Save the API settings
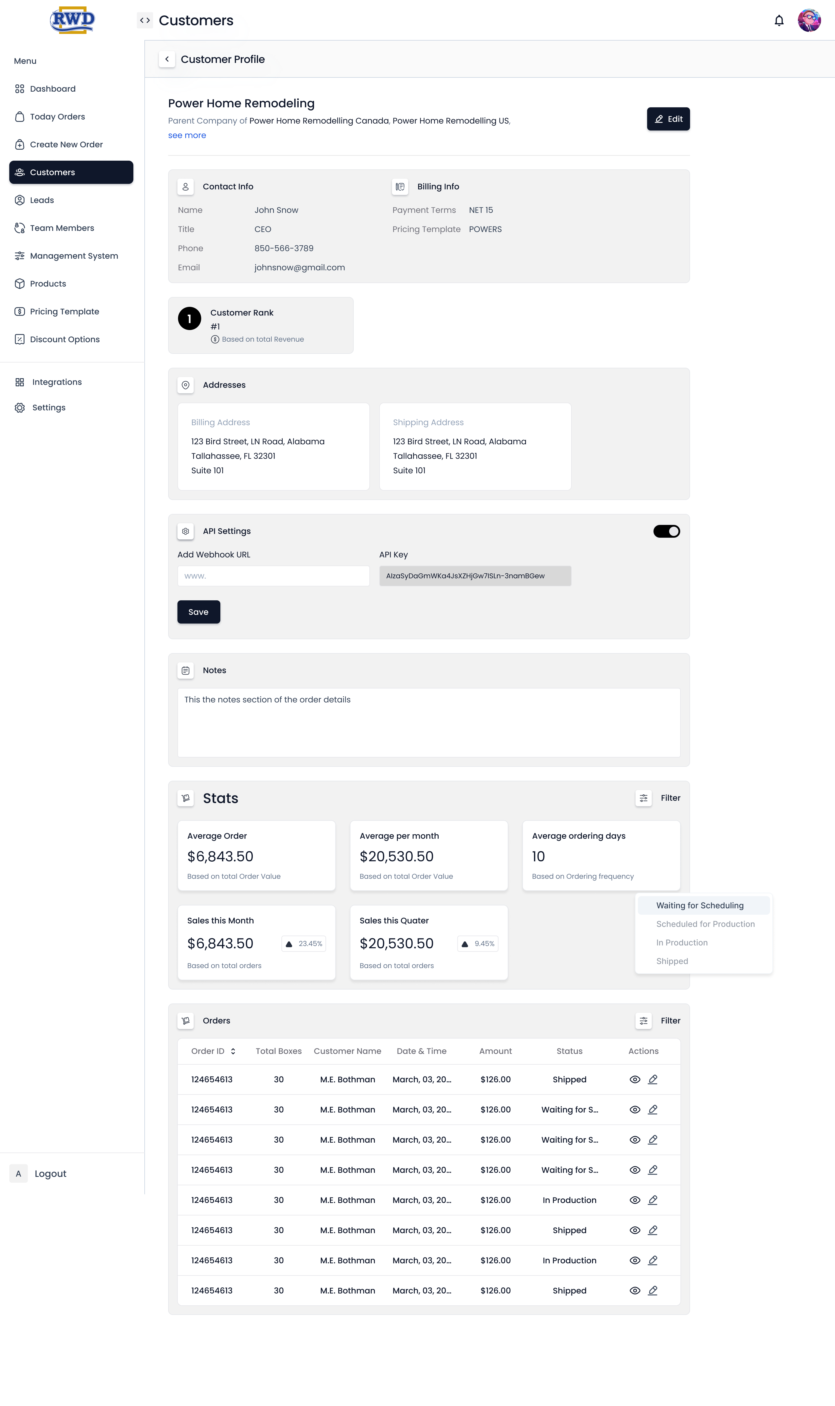 click(x=199, y=612)
